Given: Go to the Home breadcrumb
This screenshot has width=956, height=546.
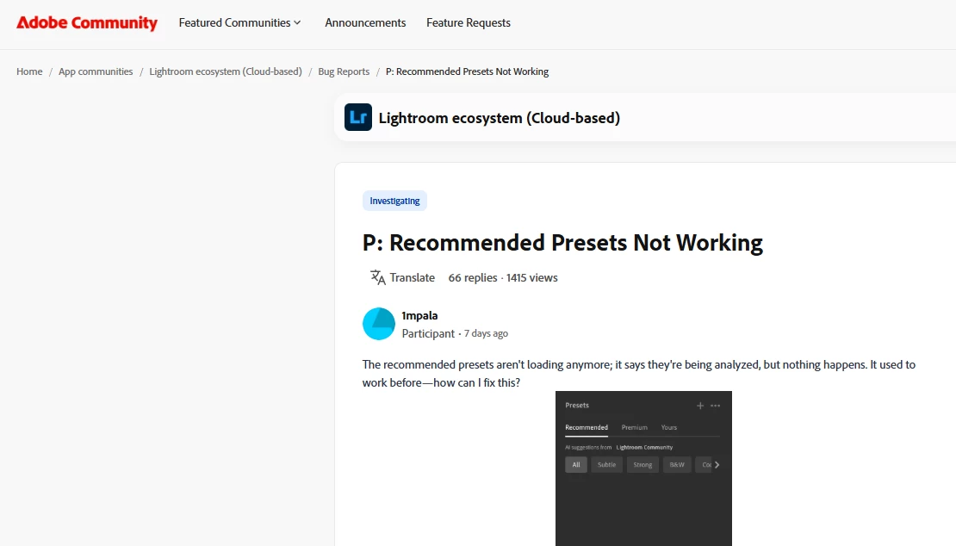Looking at the screenshot, I should click(x=29, y=71).
